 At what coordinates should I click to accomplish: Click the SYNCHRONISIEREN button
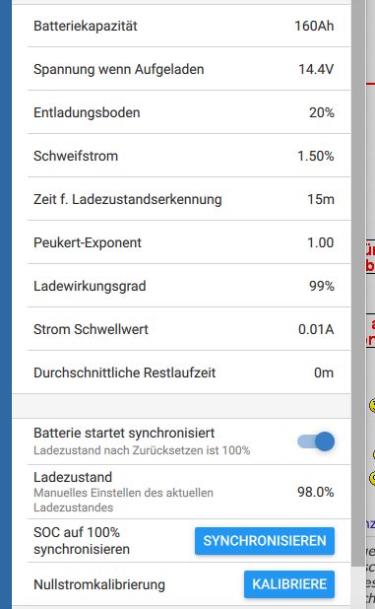265,541
